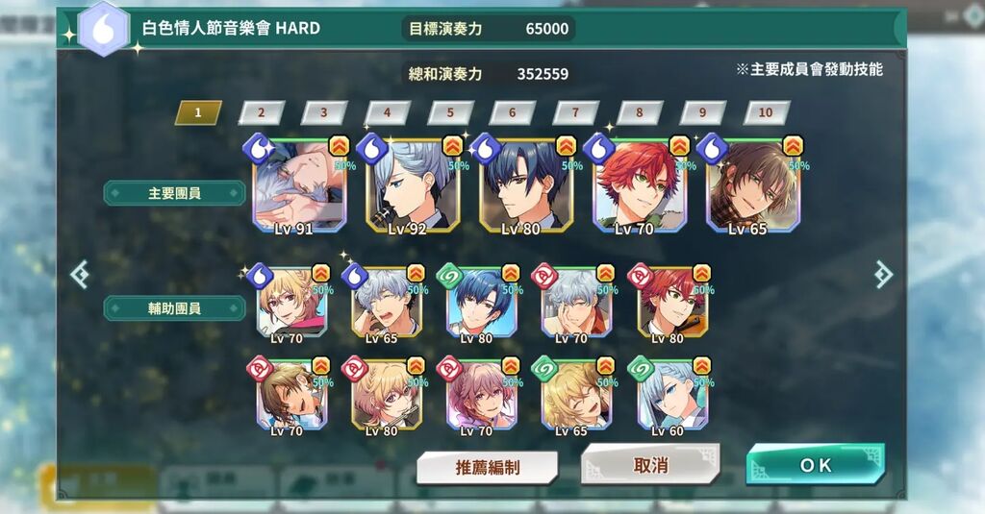Click green swirl icon on blue-haired support card
Viewport: 985px width, 514px height.
click(450, 276)
